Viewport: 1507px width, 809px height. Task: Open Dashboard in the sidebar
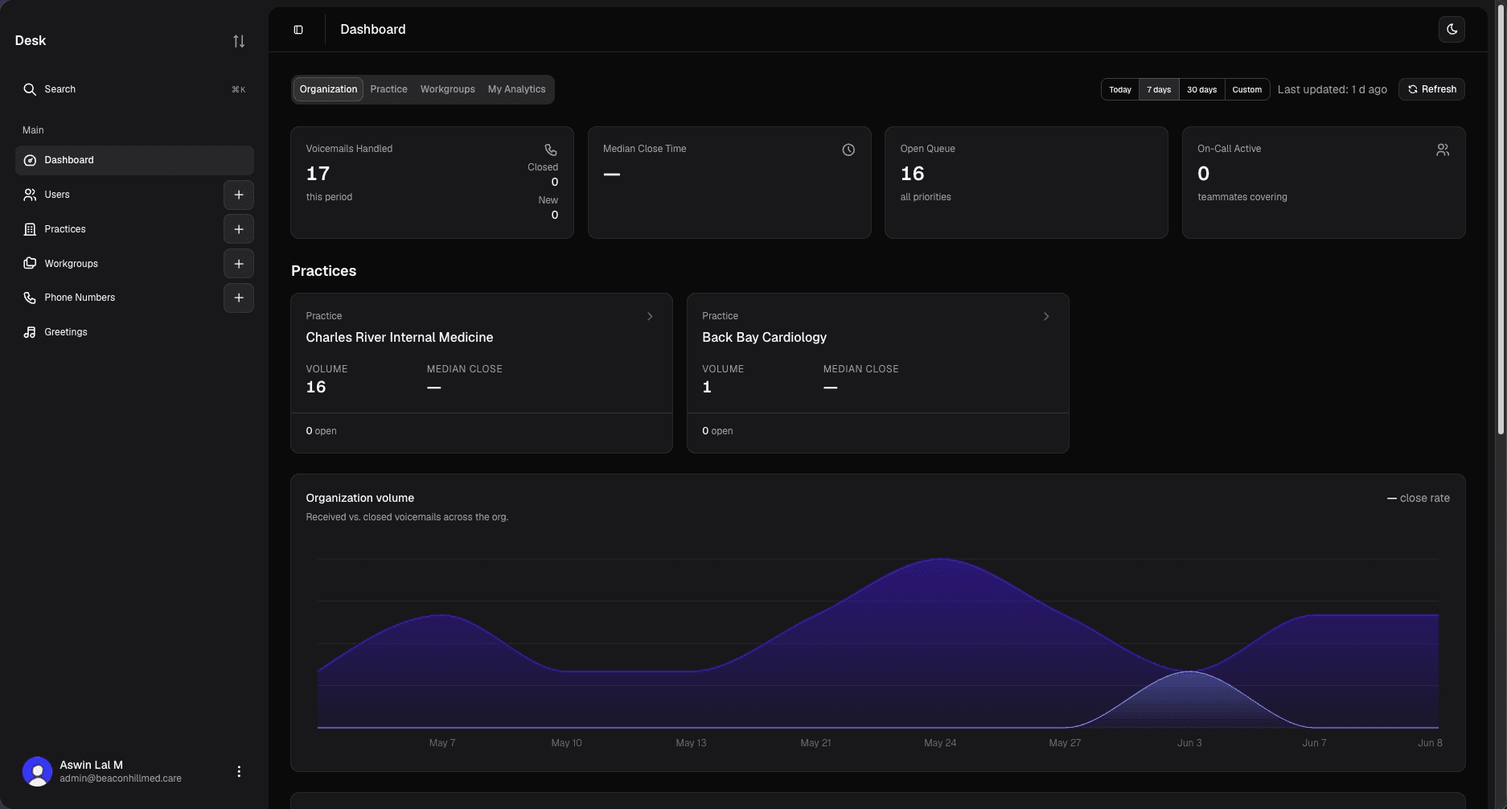[134, 160]
